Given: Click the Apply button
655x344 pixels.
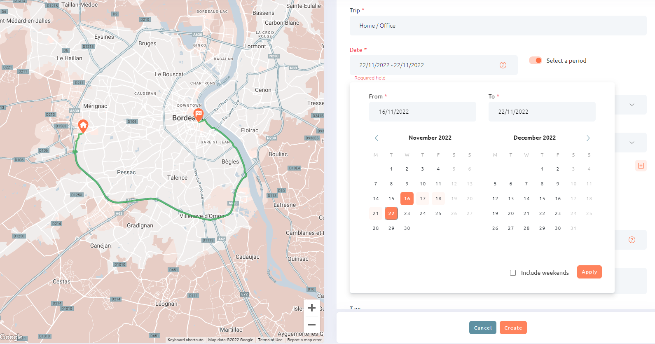Looking at the screenshot, I should point(589,272).
